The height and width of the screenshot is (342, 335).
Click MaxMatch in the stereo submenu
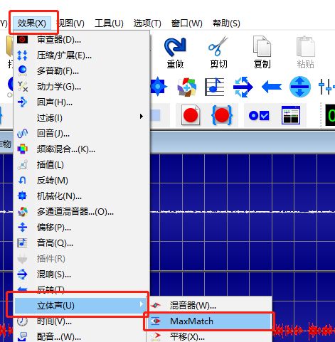point(209,321)
